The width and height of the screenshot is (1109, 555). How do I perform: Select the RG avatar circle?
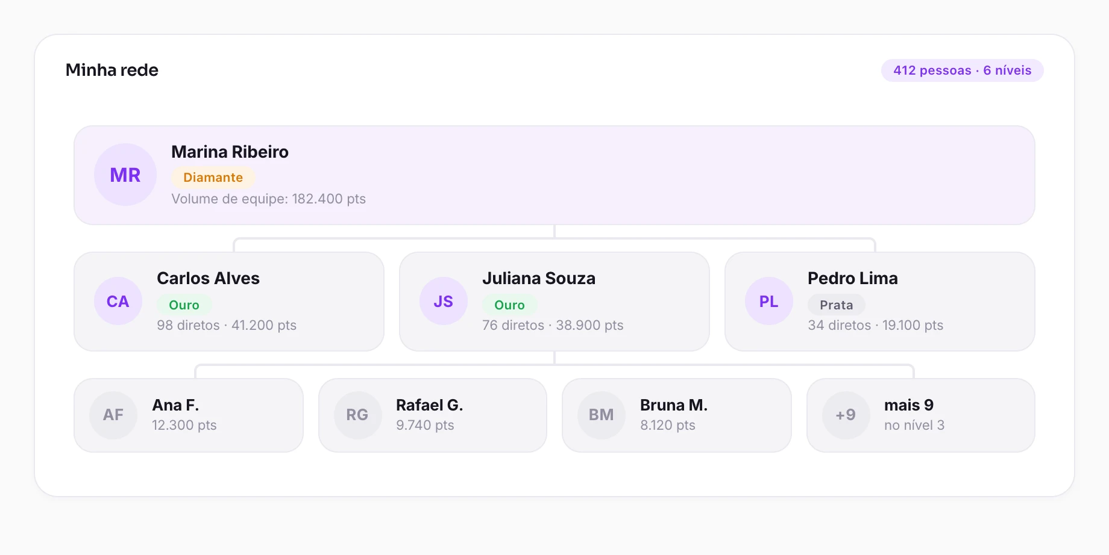pyautogui.click(x=357, y=415)
